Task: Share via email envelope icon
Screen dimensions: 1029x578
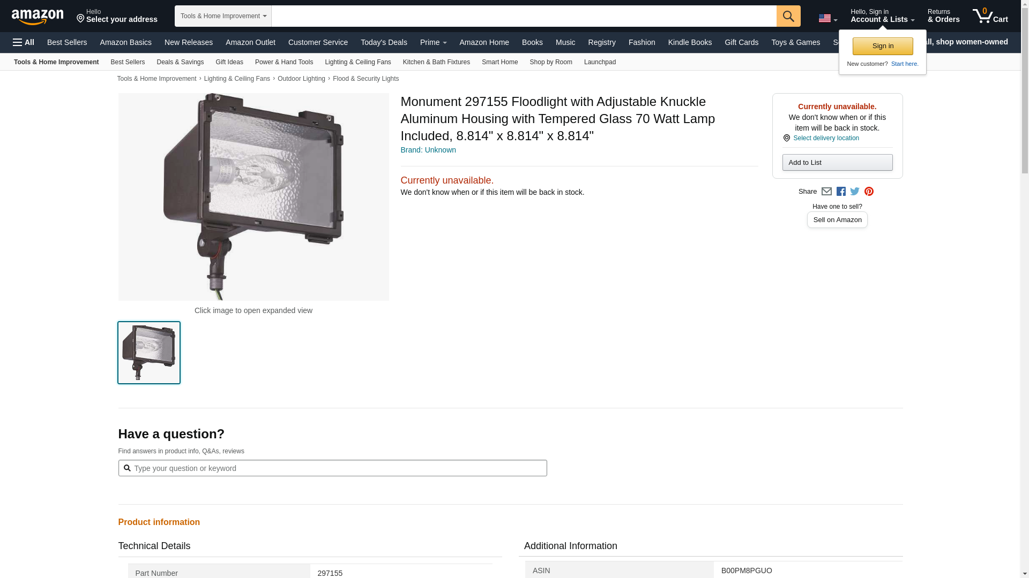Action: tap(826, 192)
